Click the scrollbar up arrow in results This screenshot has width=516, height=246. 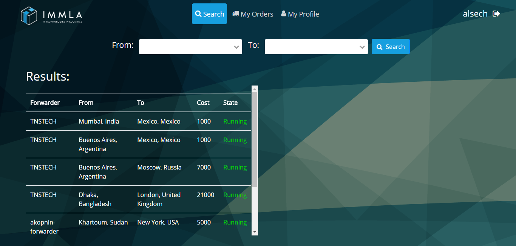[255, 89]
